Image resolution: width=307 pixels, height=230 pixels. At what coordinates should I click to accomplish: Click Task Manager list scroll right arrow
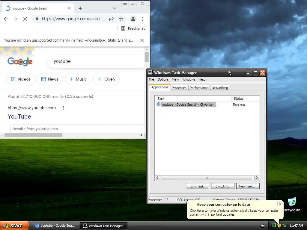257,178
